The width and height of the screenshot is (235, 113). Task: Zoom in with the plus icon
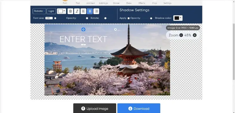point(195,35)
